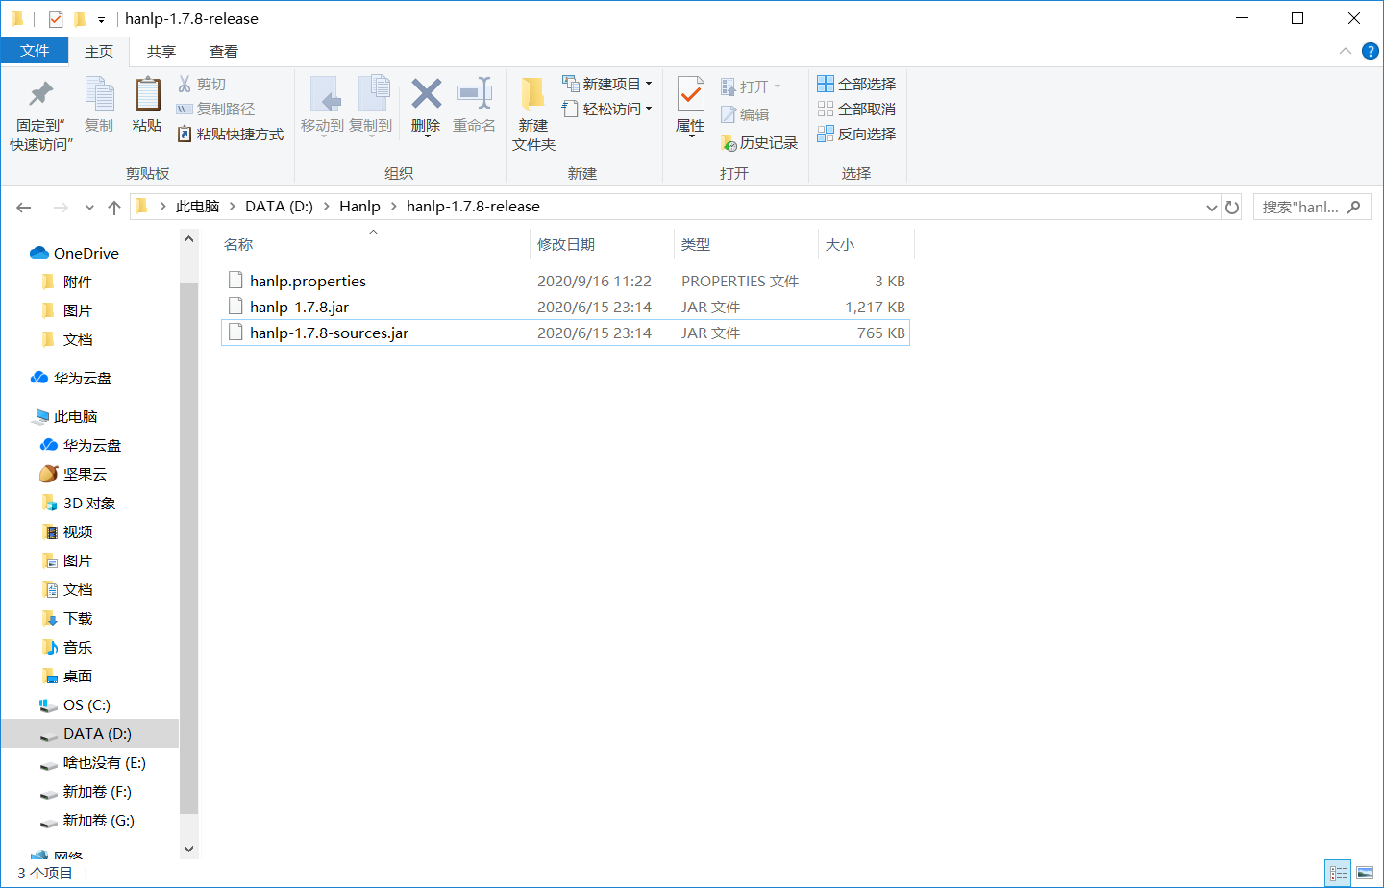The image size is (1384, 888).
Task: Click the search magnifier icon
Action: [x=1354, y=207]
